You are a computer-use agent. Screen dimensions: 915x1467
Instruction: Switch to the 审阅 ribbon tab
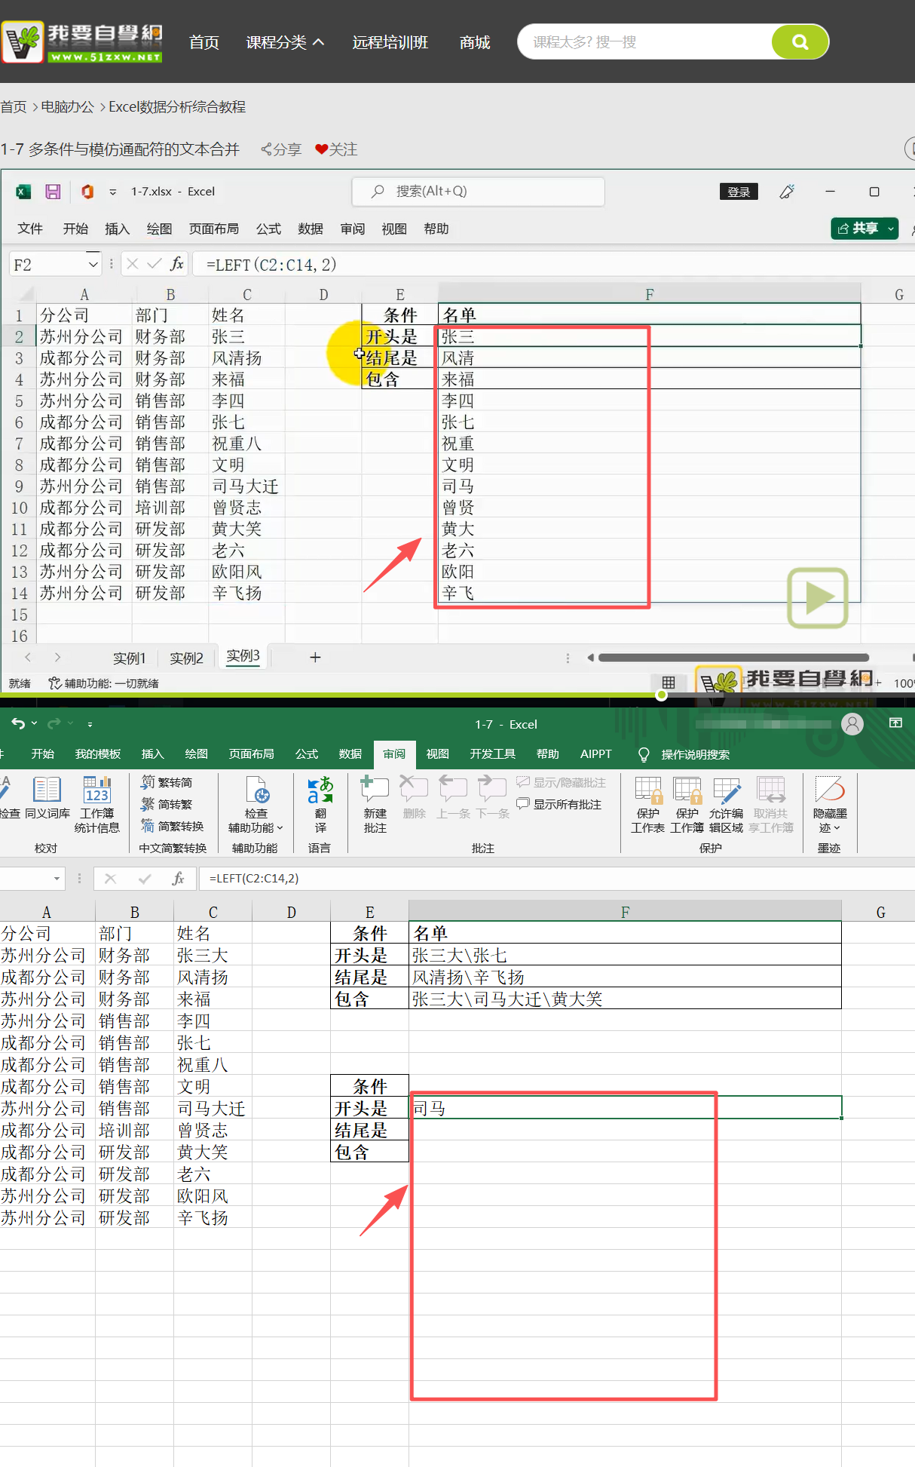tap(393, 754)
